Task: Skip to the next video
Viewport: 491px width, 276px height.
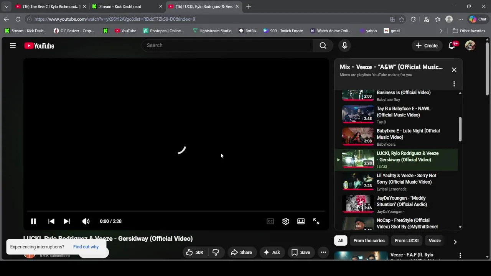Action: [67, 221]
